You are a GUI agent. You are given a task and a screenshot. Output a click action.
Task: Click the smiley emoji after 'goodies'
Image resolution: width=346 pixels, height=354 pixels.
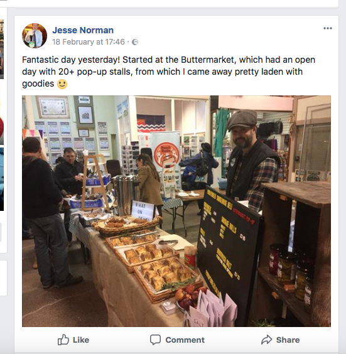tap(62, 84)
